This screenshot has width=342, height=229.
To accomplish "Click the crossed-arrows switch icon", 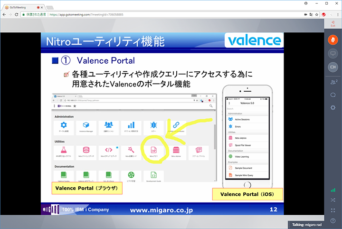I will [333, 200].
